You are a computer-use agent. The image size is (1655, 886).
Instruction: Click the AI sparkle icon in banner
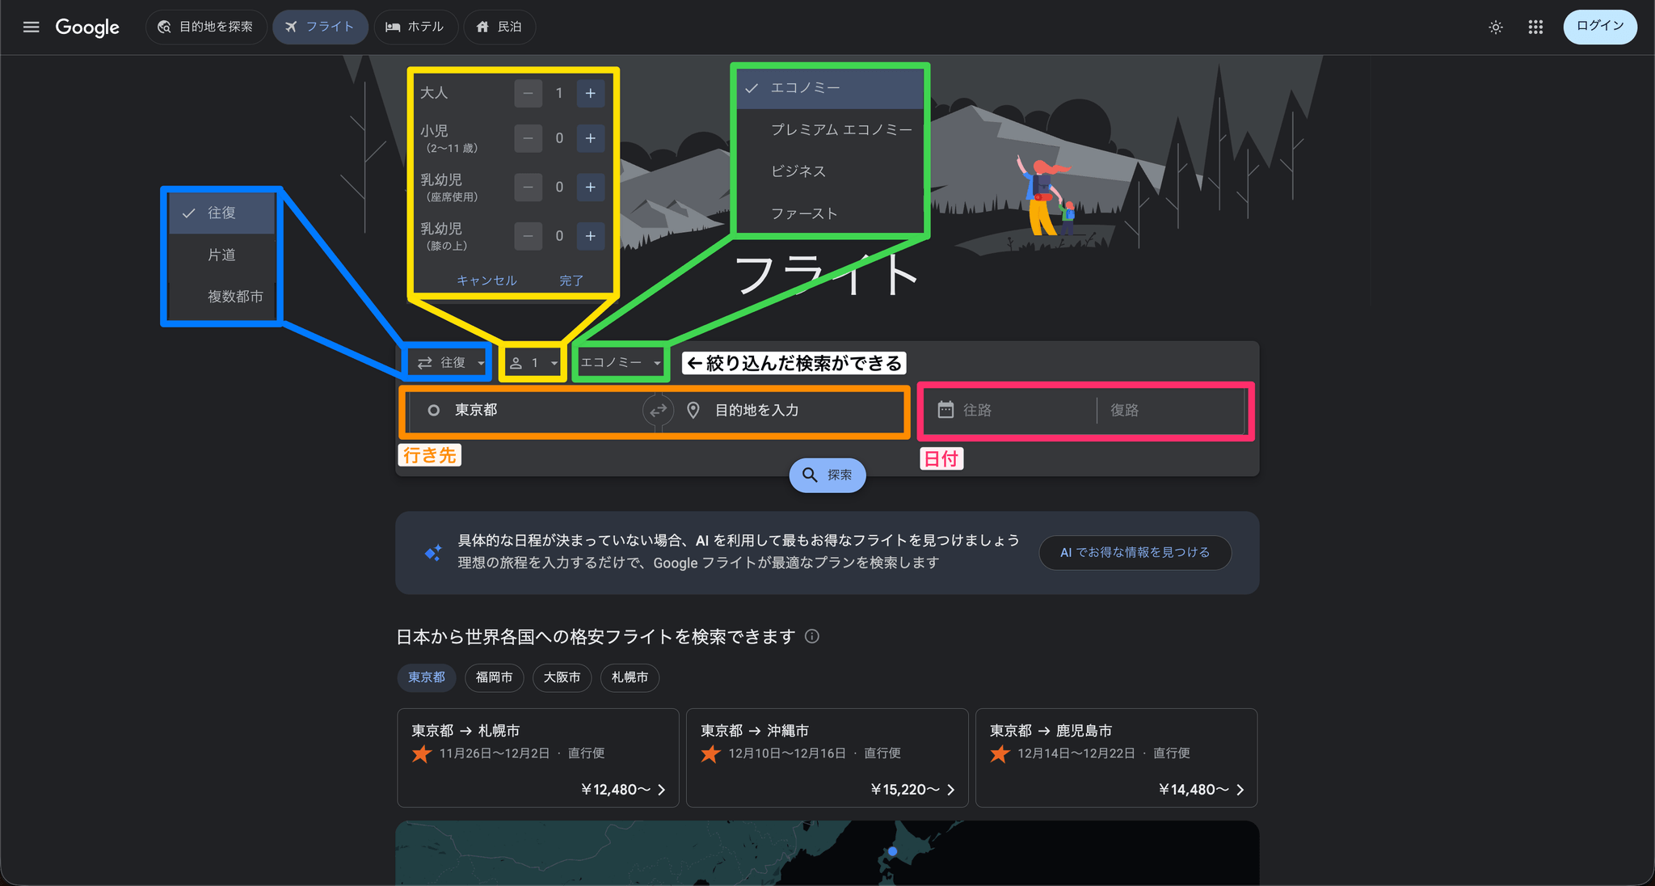[433, 553]
